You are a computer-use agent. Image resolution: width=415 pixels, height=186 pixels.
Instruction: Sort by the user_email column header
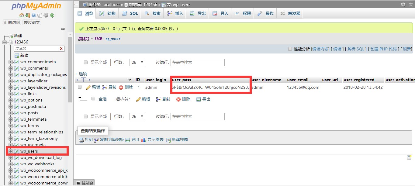298,80
